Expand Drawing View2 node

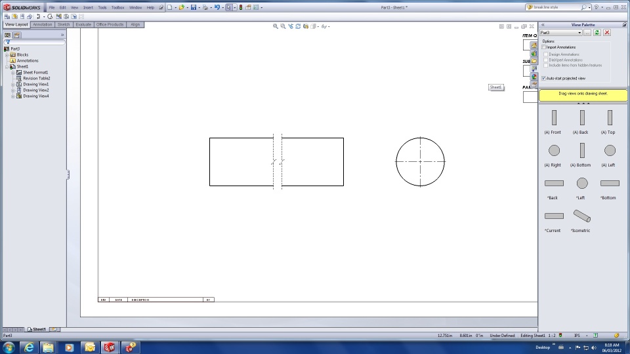[13, 90]
